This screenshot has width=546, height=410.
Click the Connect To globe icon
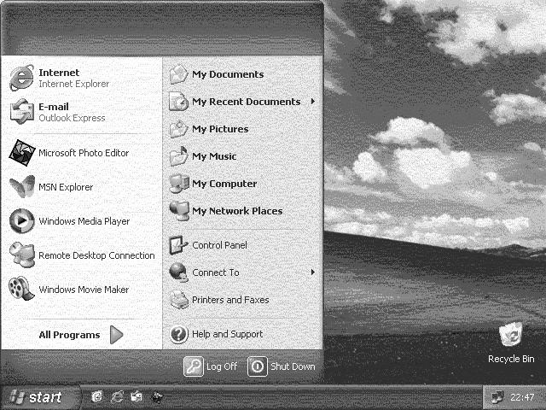[x=178, y=272]
